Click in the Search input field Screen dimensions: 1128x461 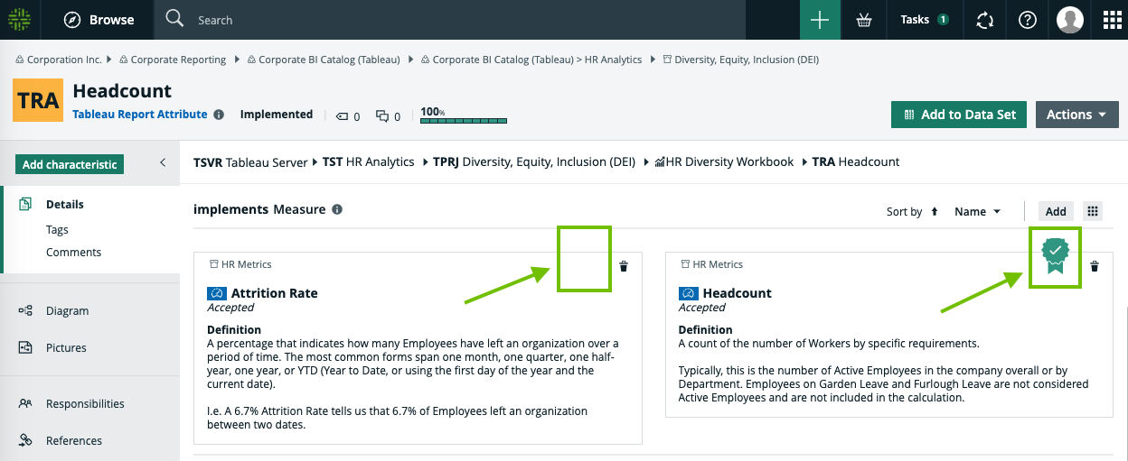click(x=452, y=20)
